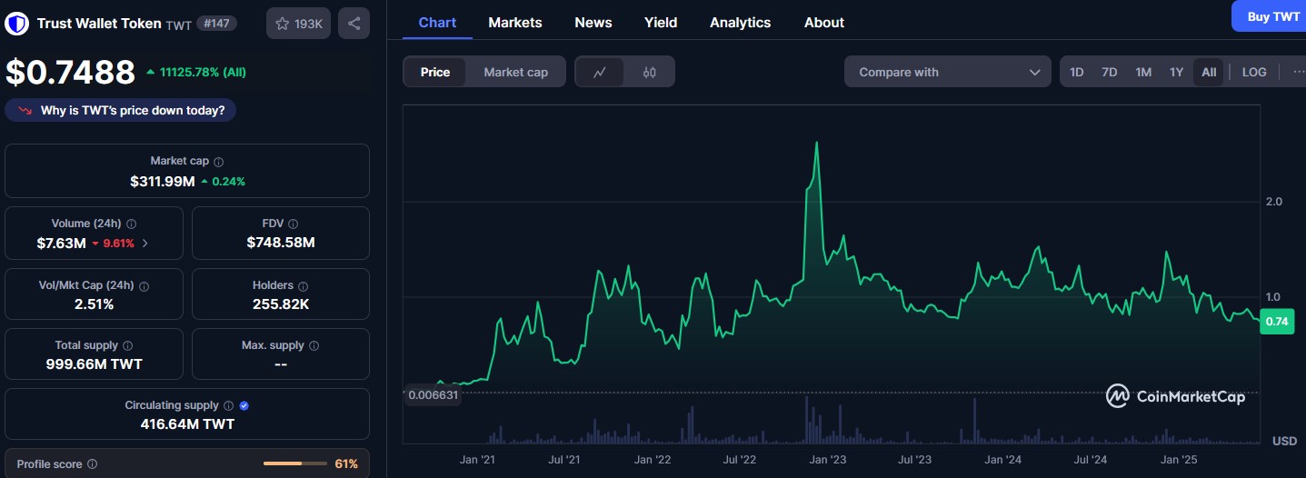Show Profile score info icon
The image size is (1306, 478).
pyautogui.click(x=92, y=464)
